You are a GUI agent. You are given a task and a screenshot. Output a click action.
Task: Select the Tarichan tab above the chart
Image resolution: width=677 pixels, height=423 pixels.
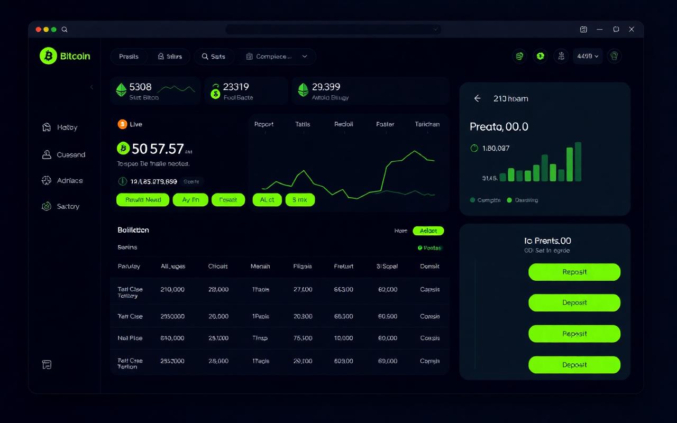point(426,124)
